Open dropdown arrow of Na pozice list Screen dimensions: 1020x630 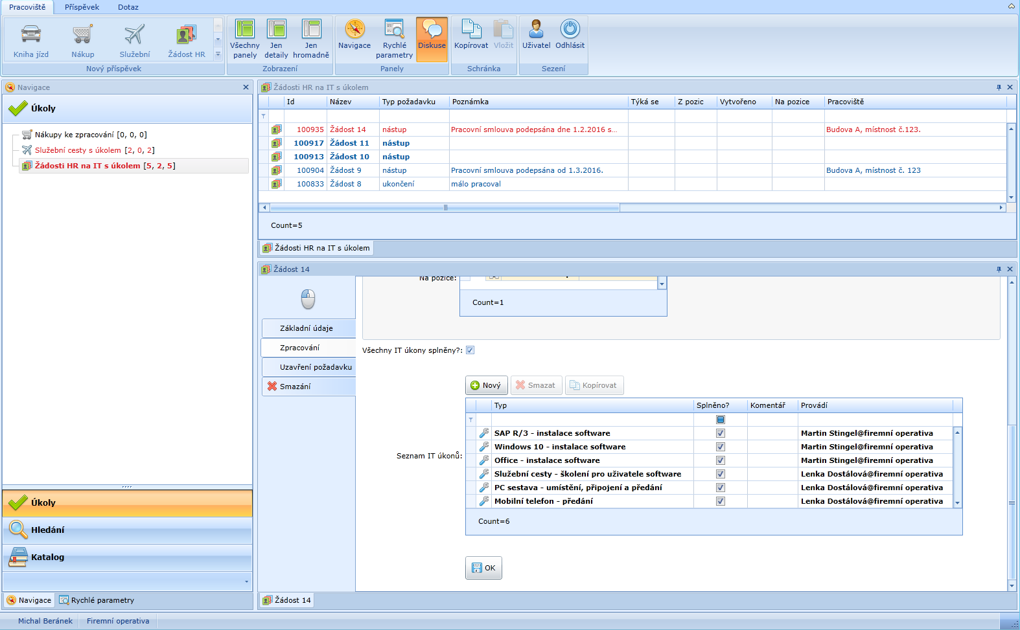(662, 284)
